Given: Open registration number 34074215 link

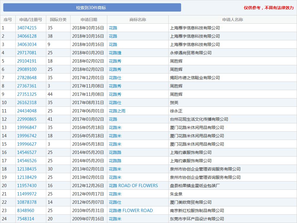Looking at the screenshot, I should click(27, 28).
